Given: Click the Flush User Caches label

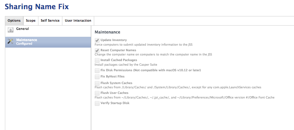Looking at the screenshot, I should (115, 93).
